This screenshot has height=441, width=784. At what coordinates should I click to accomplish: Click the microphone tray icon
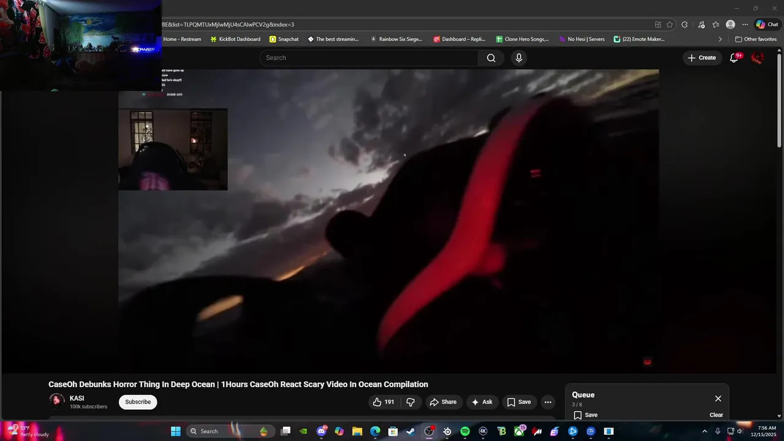pyautogui.click(x=717, y=431)
